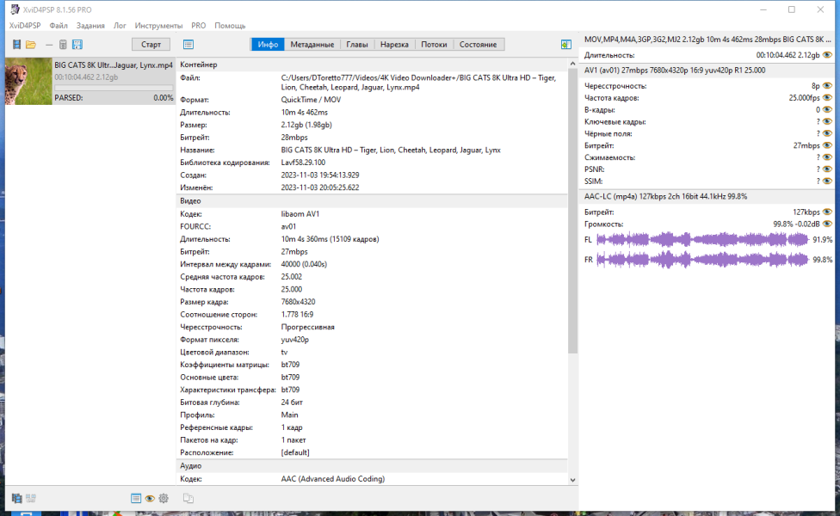Click the FR audio channel waveform
This screenshot has height=516, width=840.
tap(702, 260)
